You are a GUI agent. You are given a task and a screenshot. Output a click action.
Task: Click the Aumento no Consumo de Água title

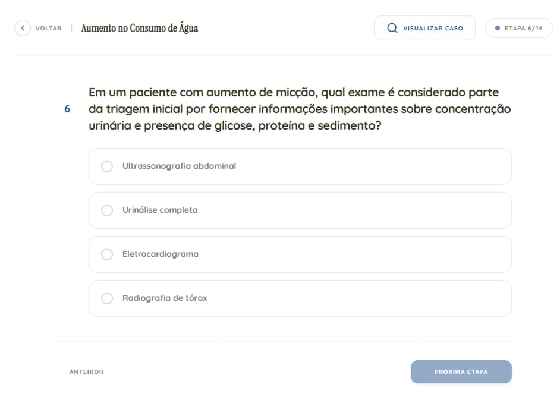click(x=140, y=28)
